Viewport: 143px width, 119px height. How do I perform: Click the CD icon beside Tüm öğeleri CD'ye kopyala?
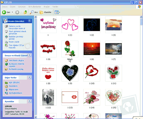click(x=6, y=45)
